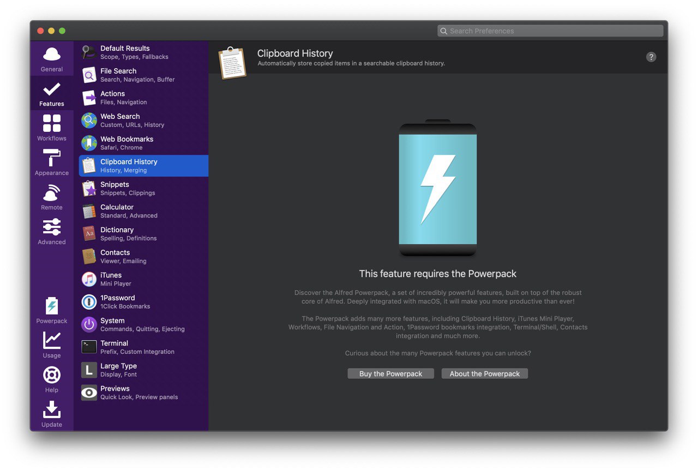Click 'Standard, Advanced' Calculator subtitle
Viewport: 698px width, 471px height.
(x=129, y=216)
